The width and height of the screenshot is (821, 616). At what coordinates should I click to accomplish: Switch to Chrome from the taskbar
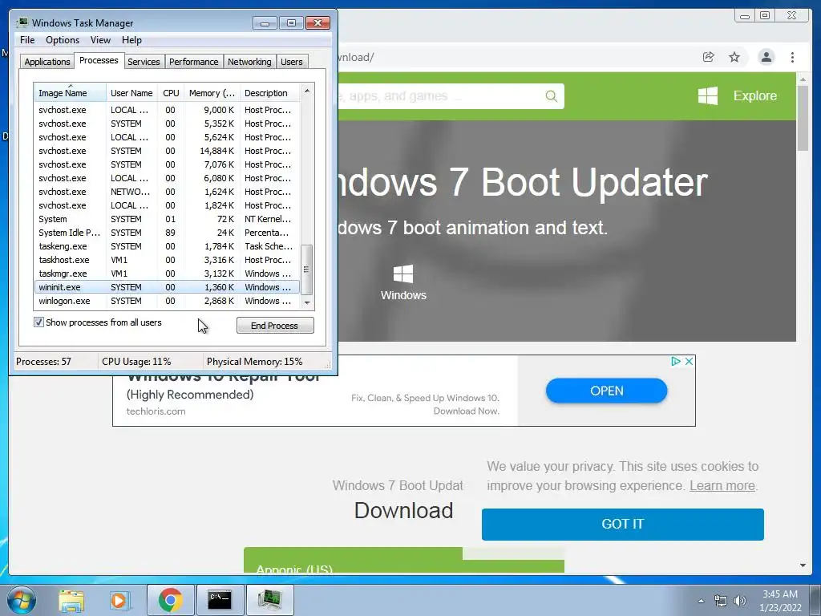[170, 600]
